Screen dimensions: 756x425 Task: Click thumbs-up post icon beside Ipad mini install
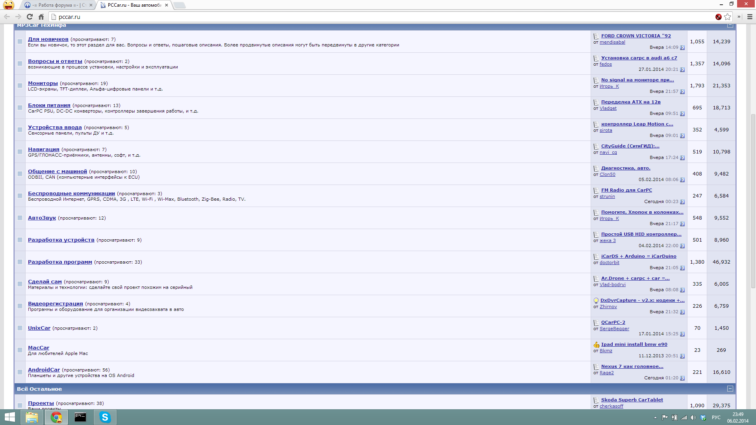tap(596, 345)
